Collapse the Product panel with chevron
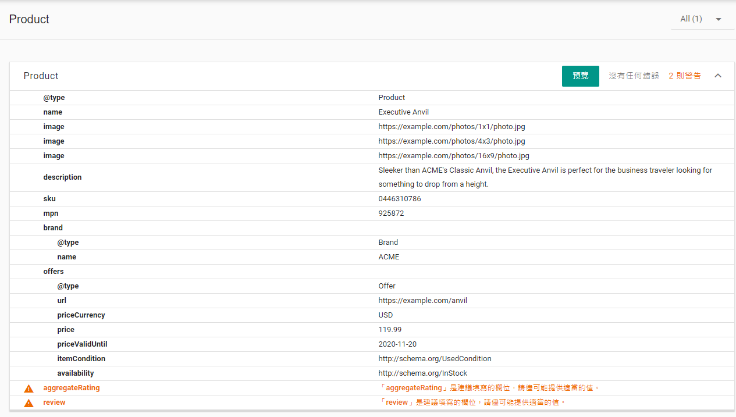The width and height of the screenshot is (736, 417). click(x=718, y=76)
